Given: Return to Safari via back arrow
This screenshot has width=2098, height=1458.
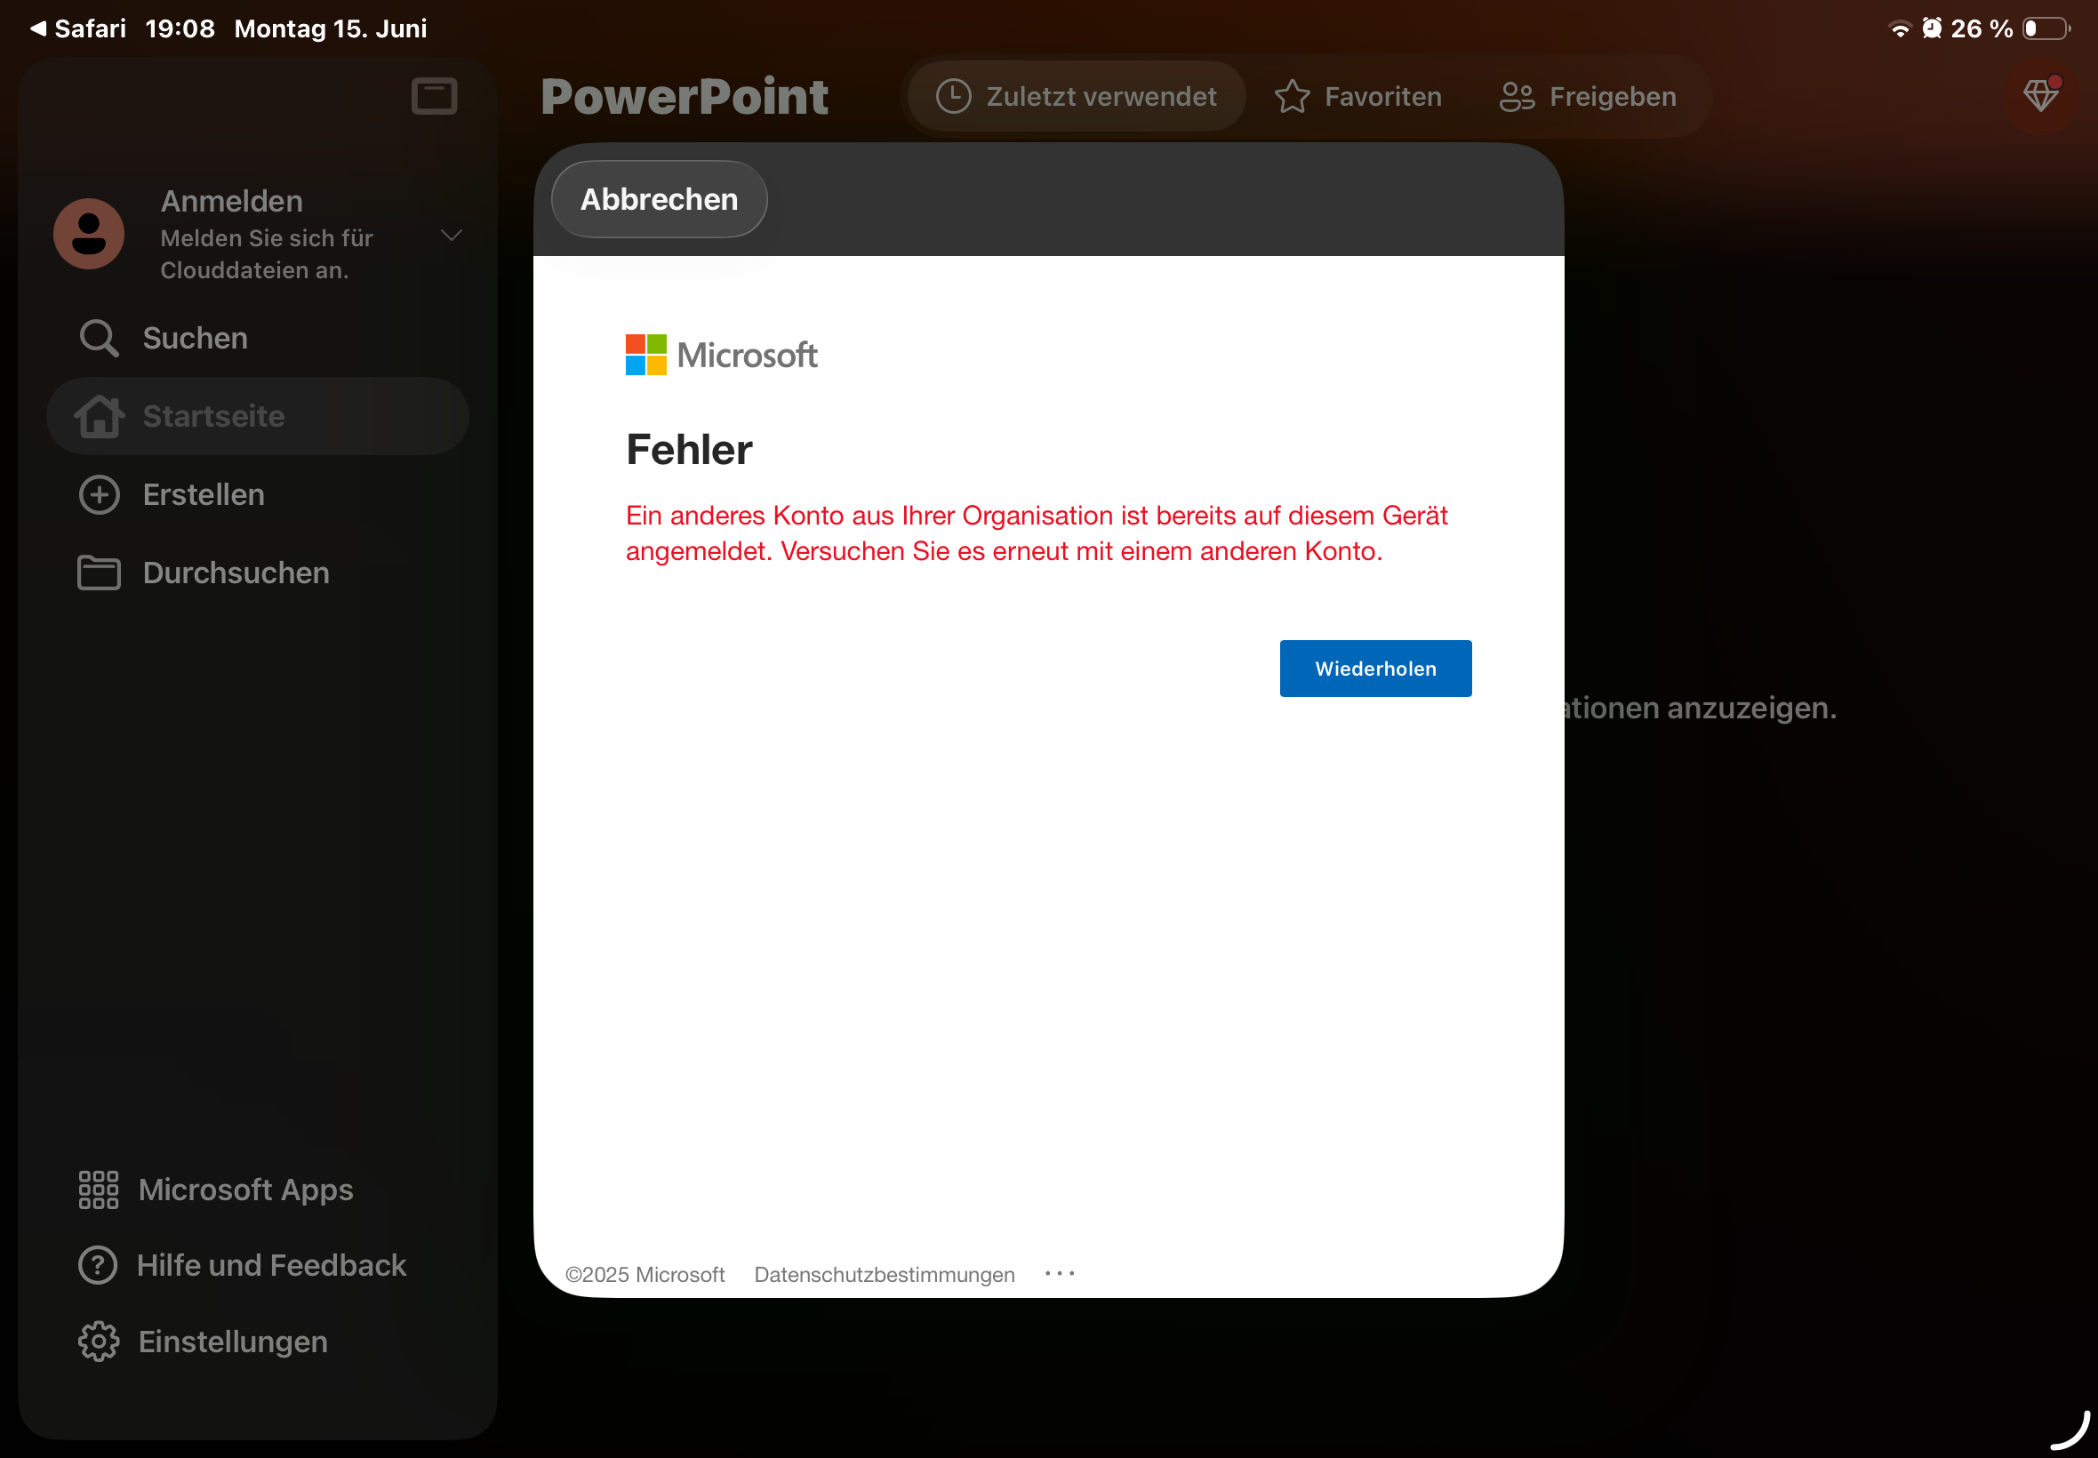Looking at the screenshot, I should [x=77, y=28].
